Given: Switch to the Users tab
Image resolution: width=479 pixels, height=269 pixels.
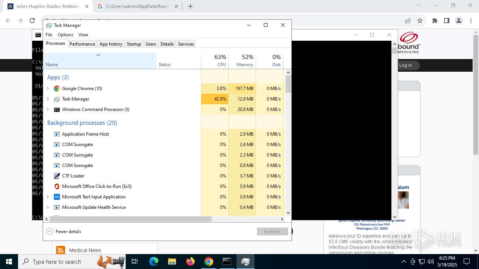Looking at the screenshot, I should (x=151, y=44).
